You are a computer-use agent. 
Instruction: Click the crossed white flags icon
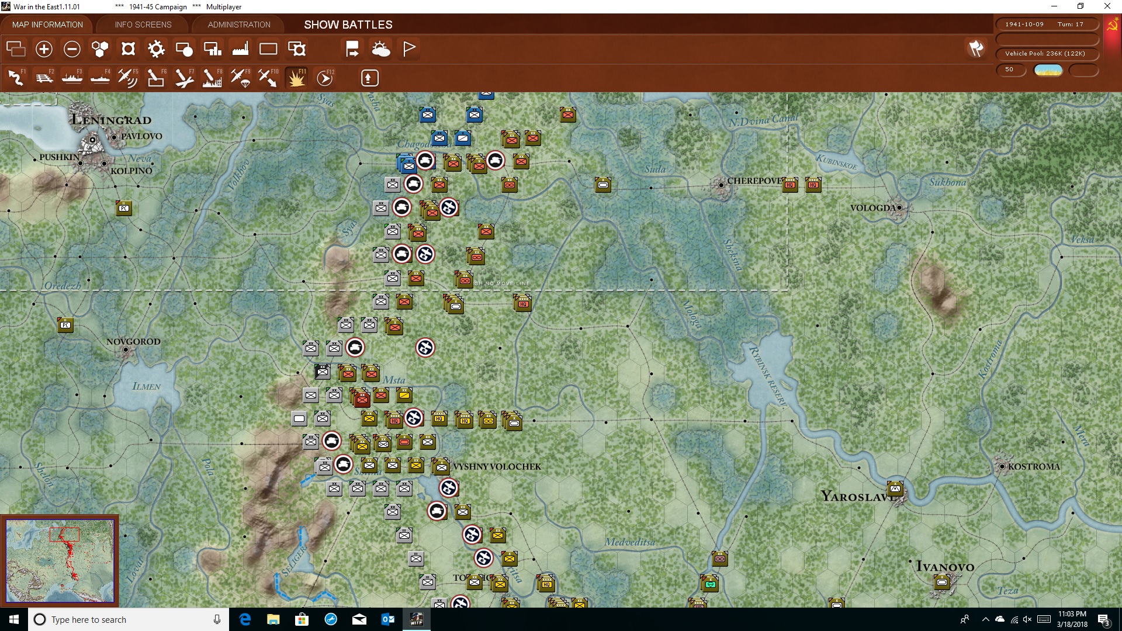coord(976,49)
